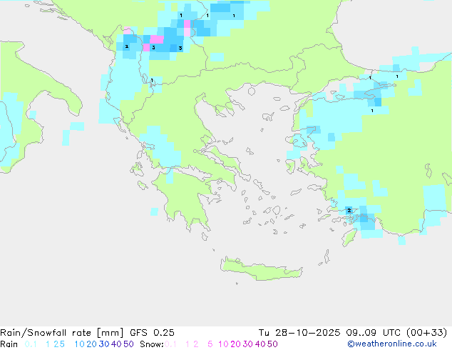Select the date "Tu 28-10-2025"
This screenshot has width=452, height=350.
[x=299, y=333]
